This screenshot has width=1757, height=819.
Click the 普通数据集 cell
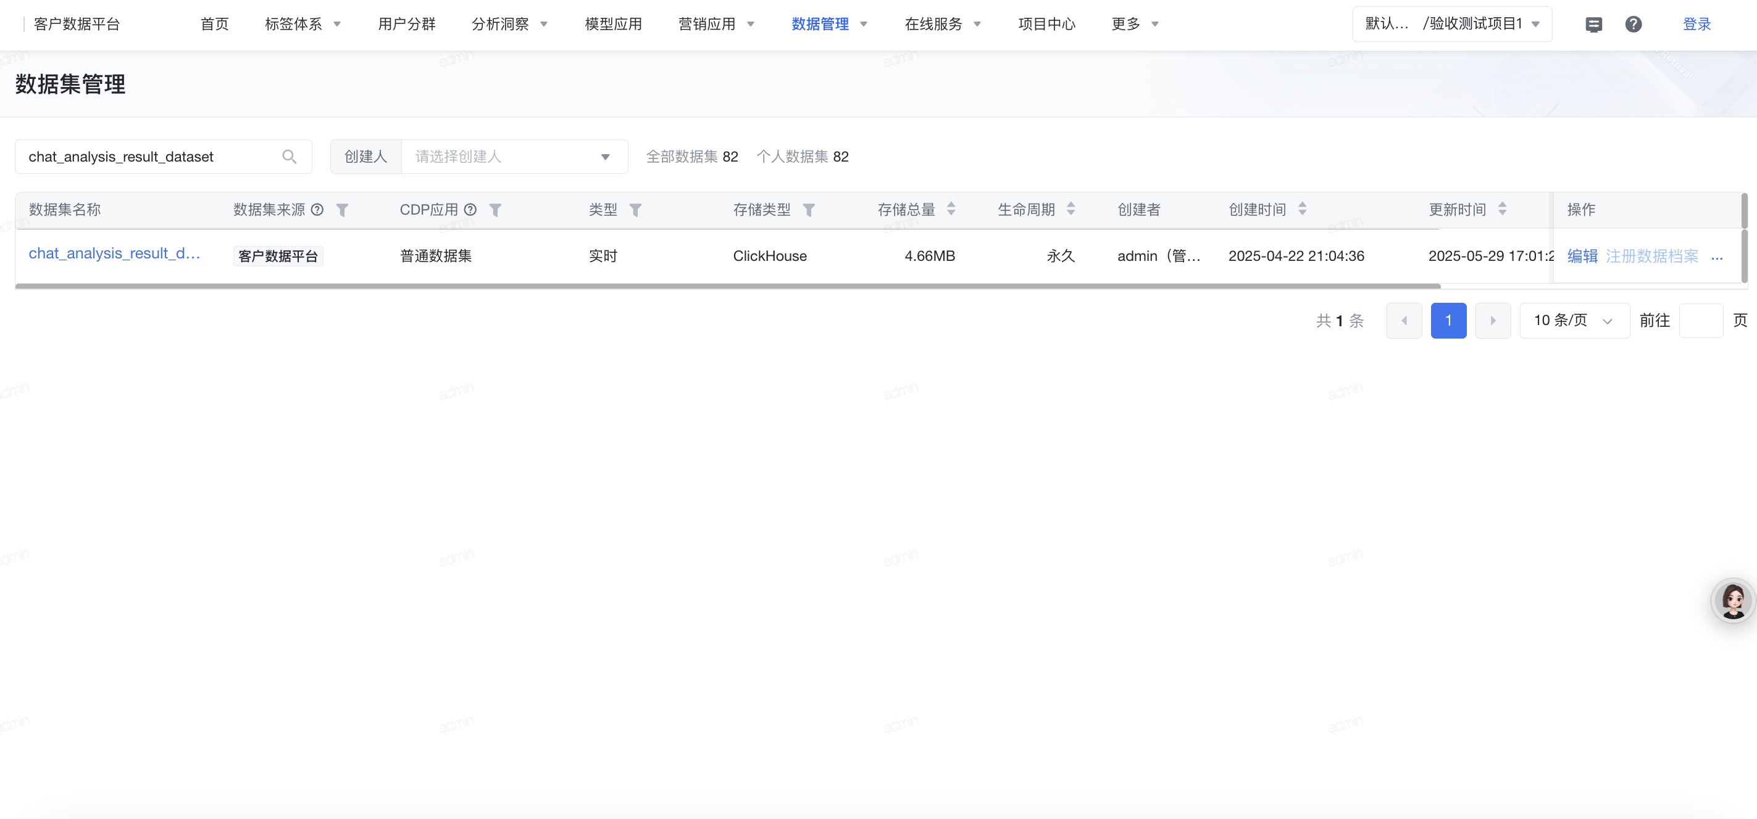tap(435, 256)
